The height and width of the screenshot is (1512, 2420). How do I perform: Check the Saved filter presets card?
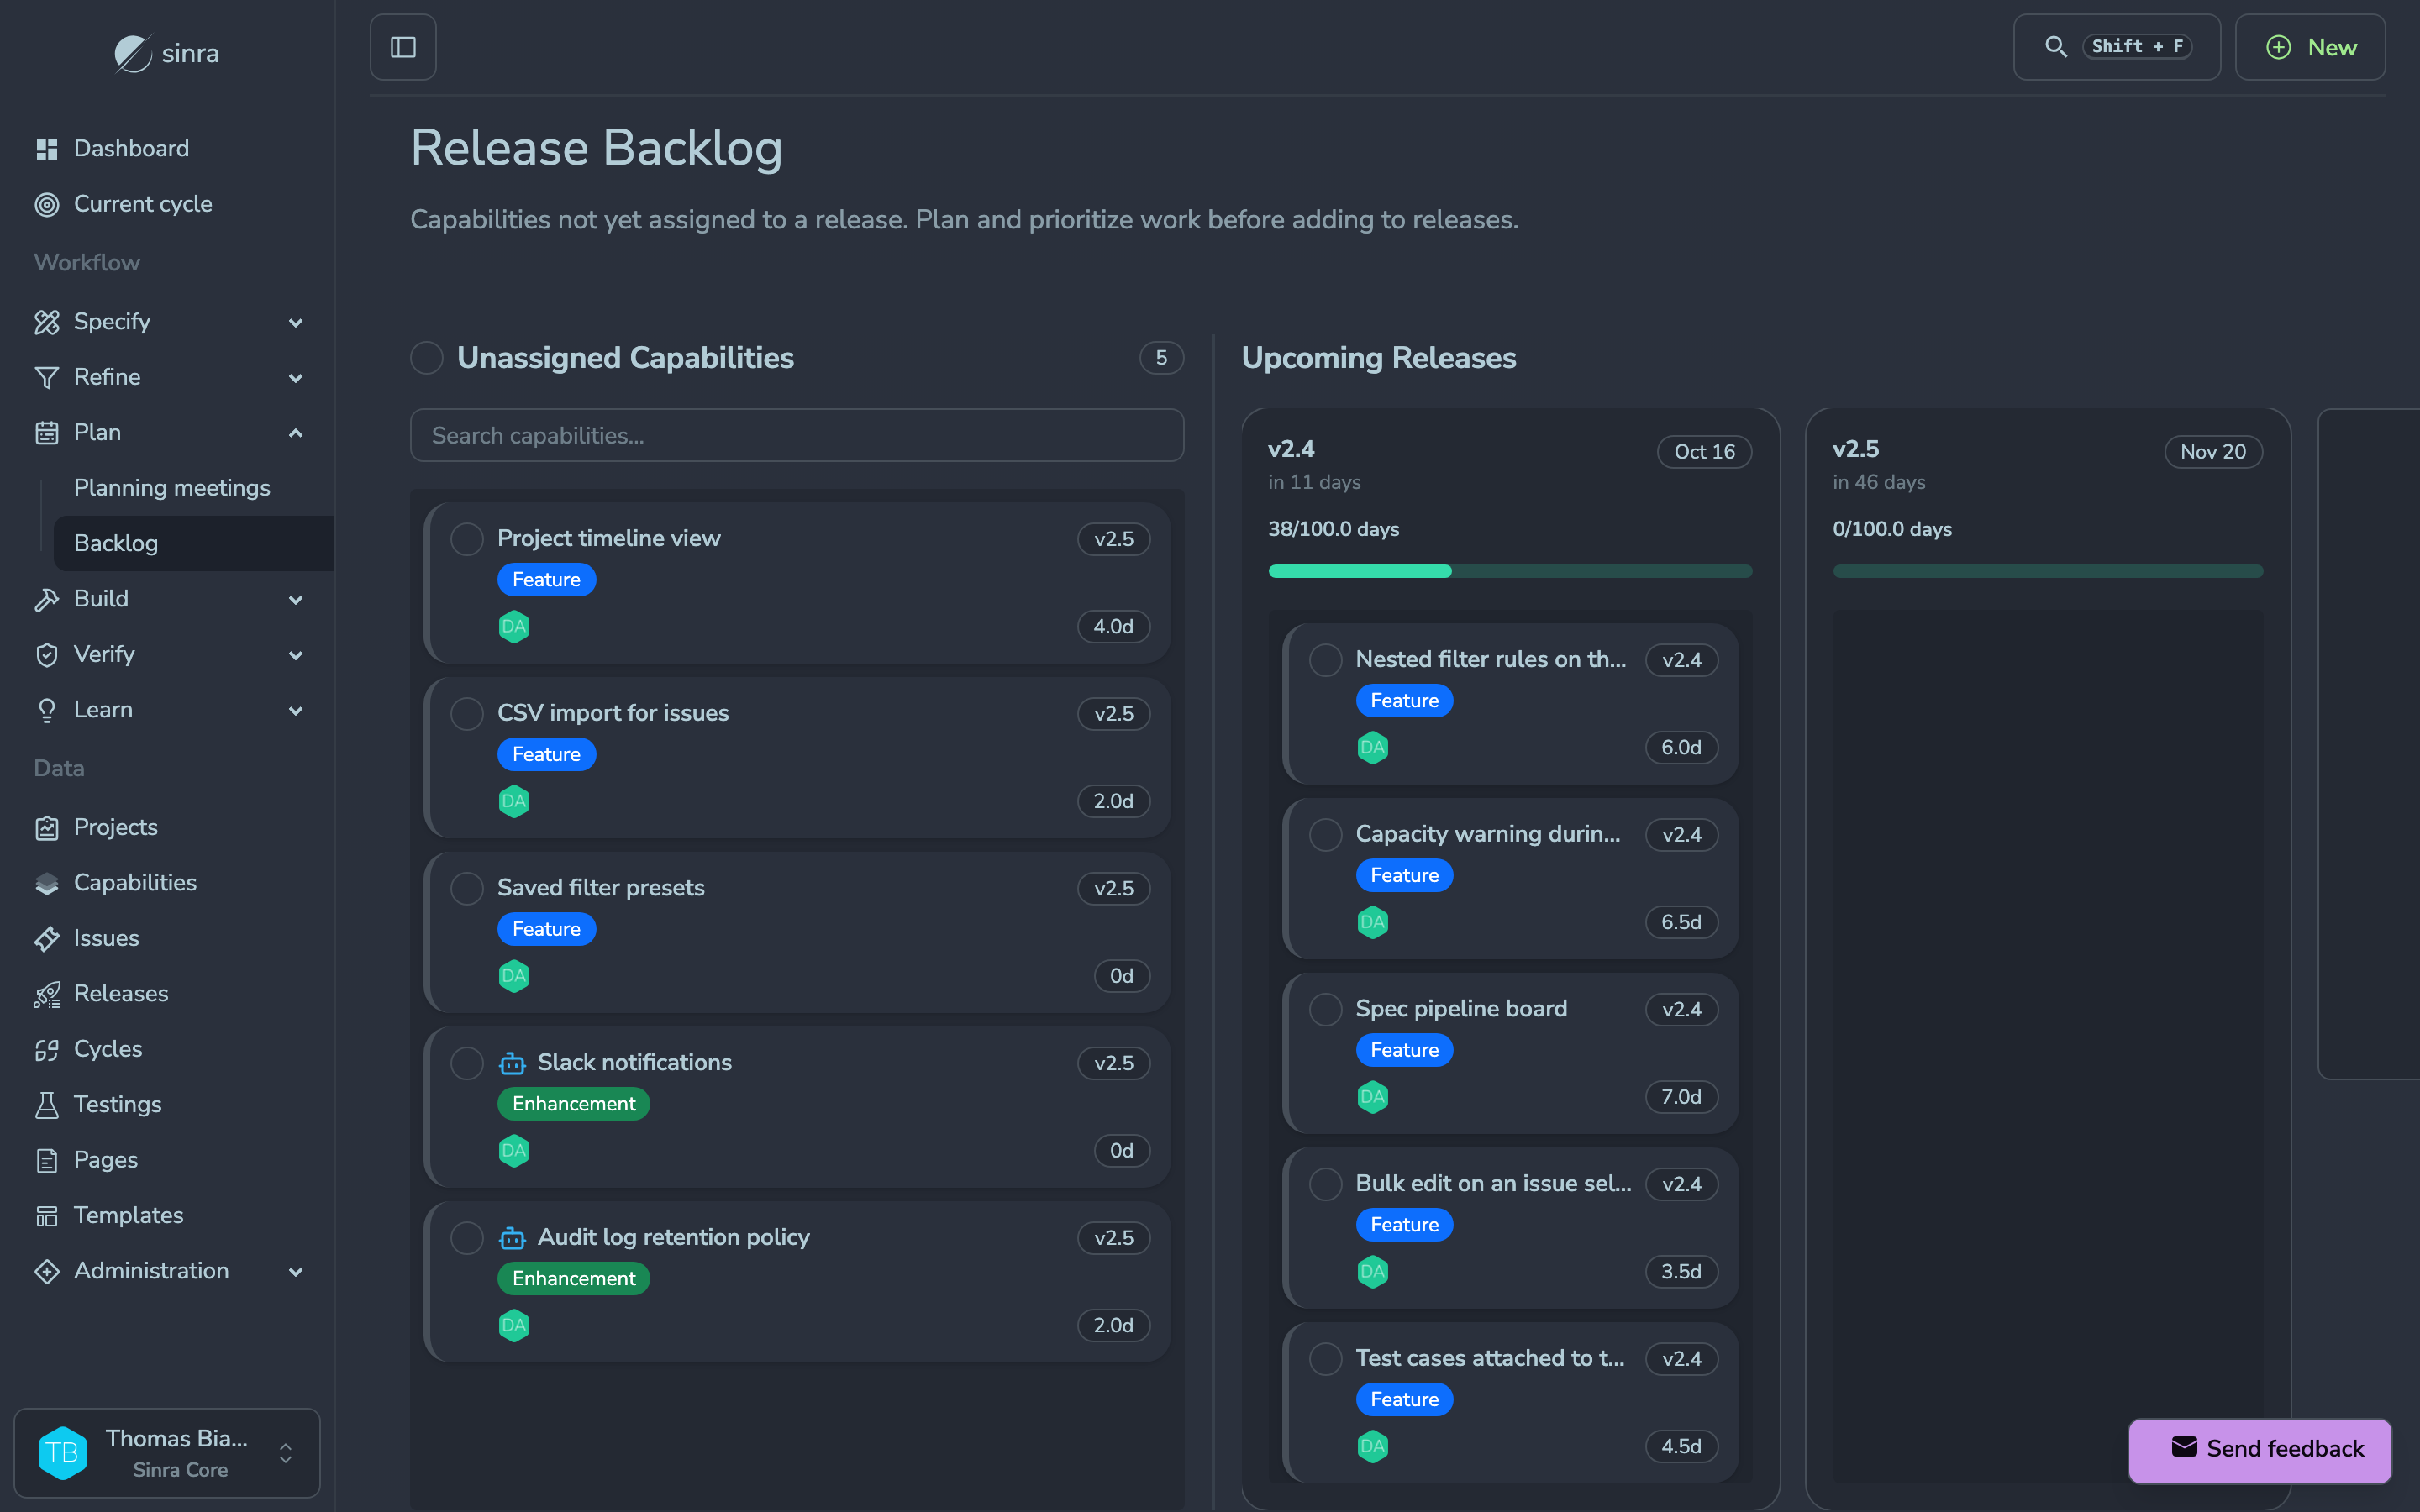(x=466, y=889)
